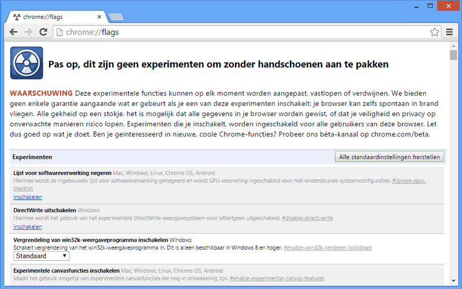The image size is (462, 289).
Task: Click the heading Pas op, dit zijn geen experimenten
Action: point(218,65)
